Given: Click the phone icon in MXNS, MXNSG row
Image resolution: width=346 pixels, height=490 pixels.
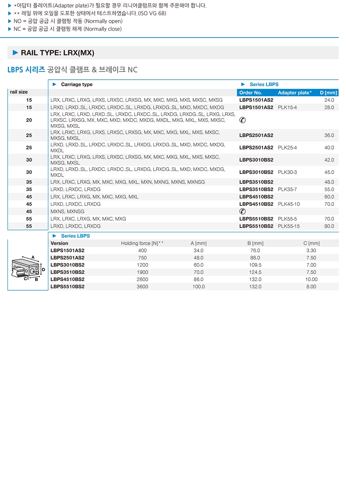Looking at the screenshot, I should [243, 211].
